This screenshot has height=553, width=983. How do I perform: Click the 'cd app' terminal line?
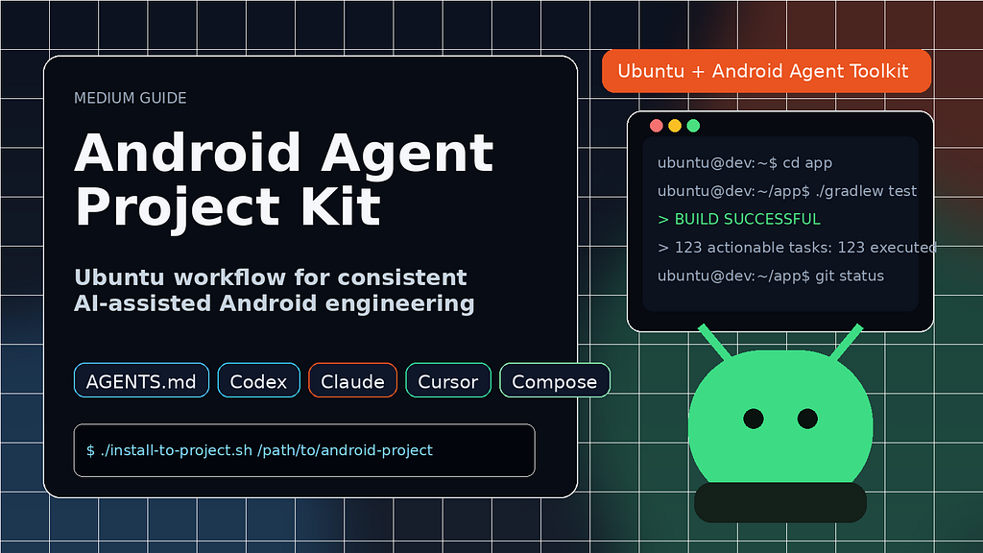click(745, 163)
